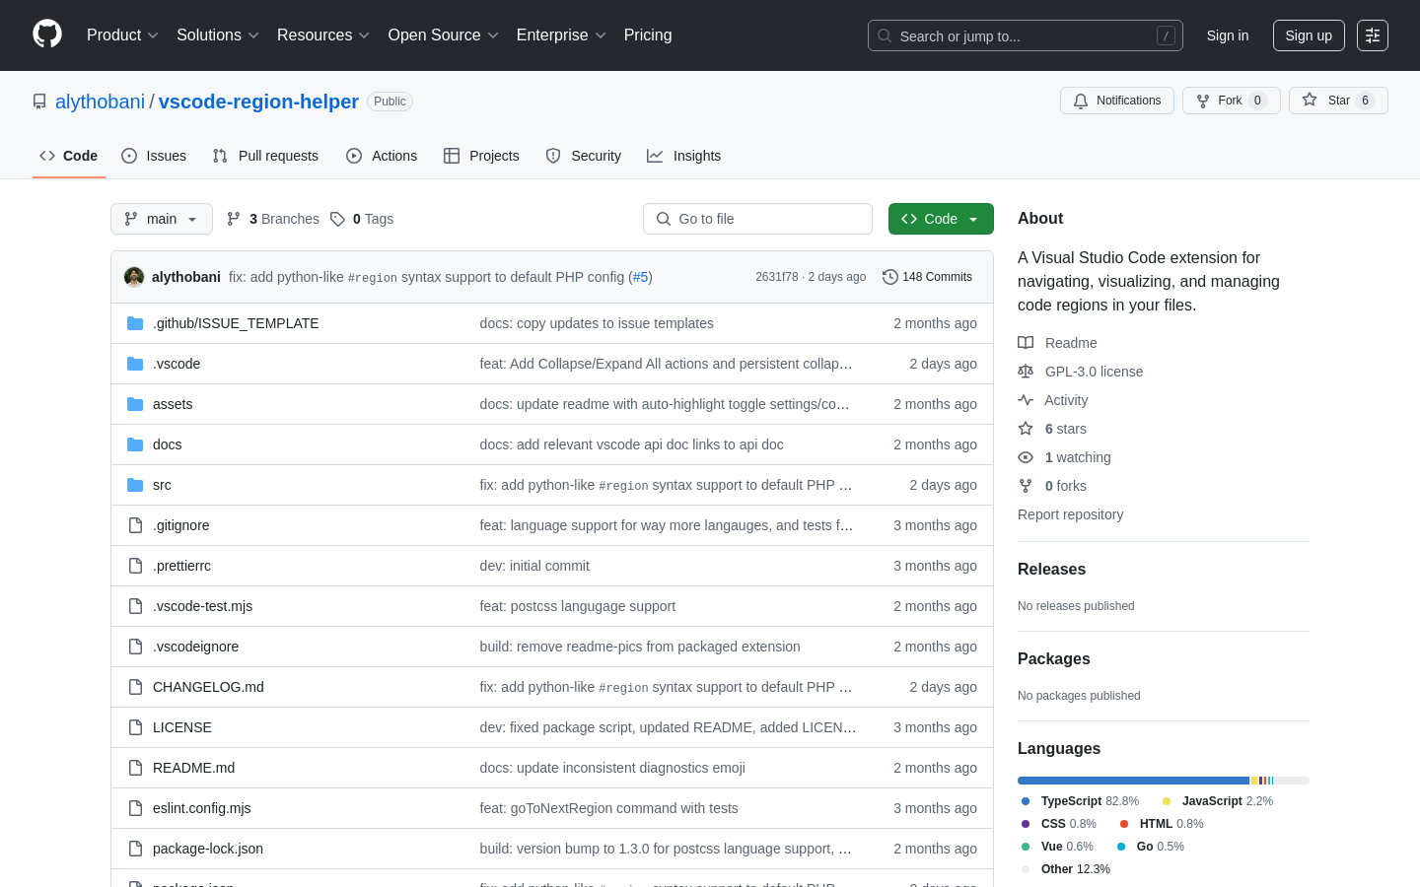Open the command palette icon button
The image size is (1420, 887).
click(x=1372, y=35)
